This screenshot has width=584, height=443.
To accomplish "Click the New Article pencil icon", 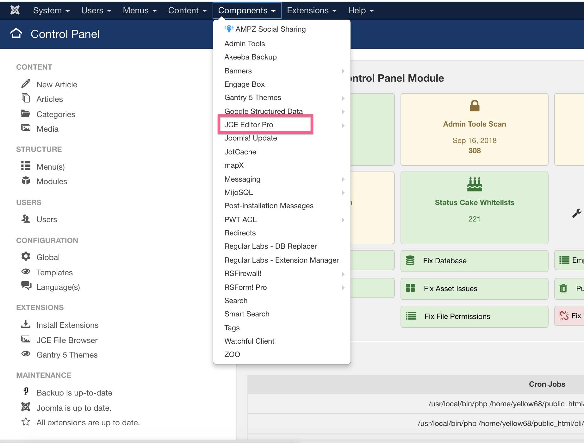I will (26, 84).
